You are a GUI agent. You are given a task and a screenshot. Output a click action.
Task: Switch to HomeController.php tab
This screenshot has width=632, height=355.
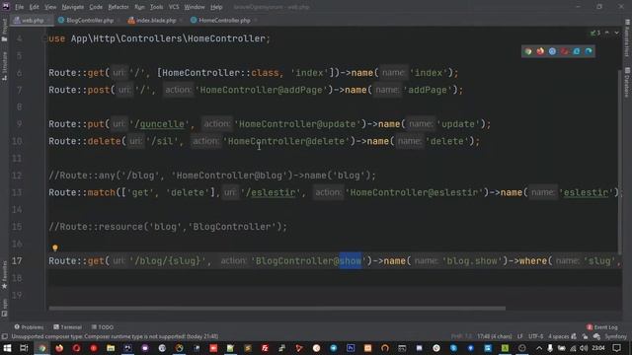[x=224, y=20]
